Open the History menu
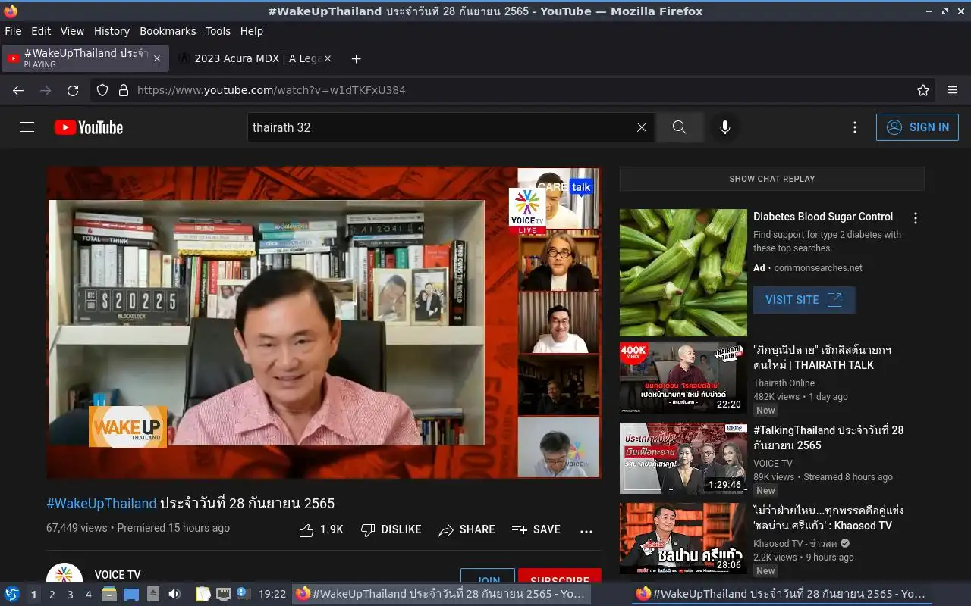Screen dimensions: 971x606 coord(112,31)
